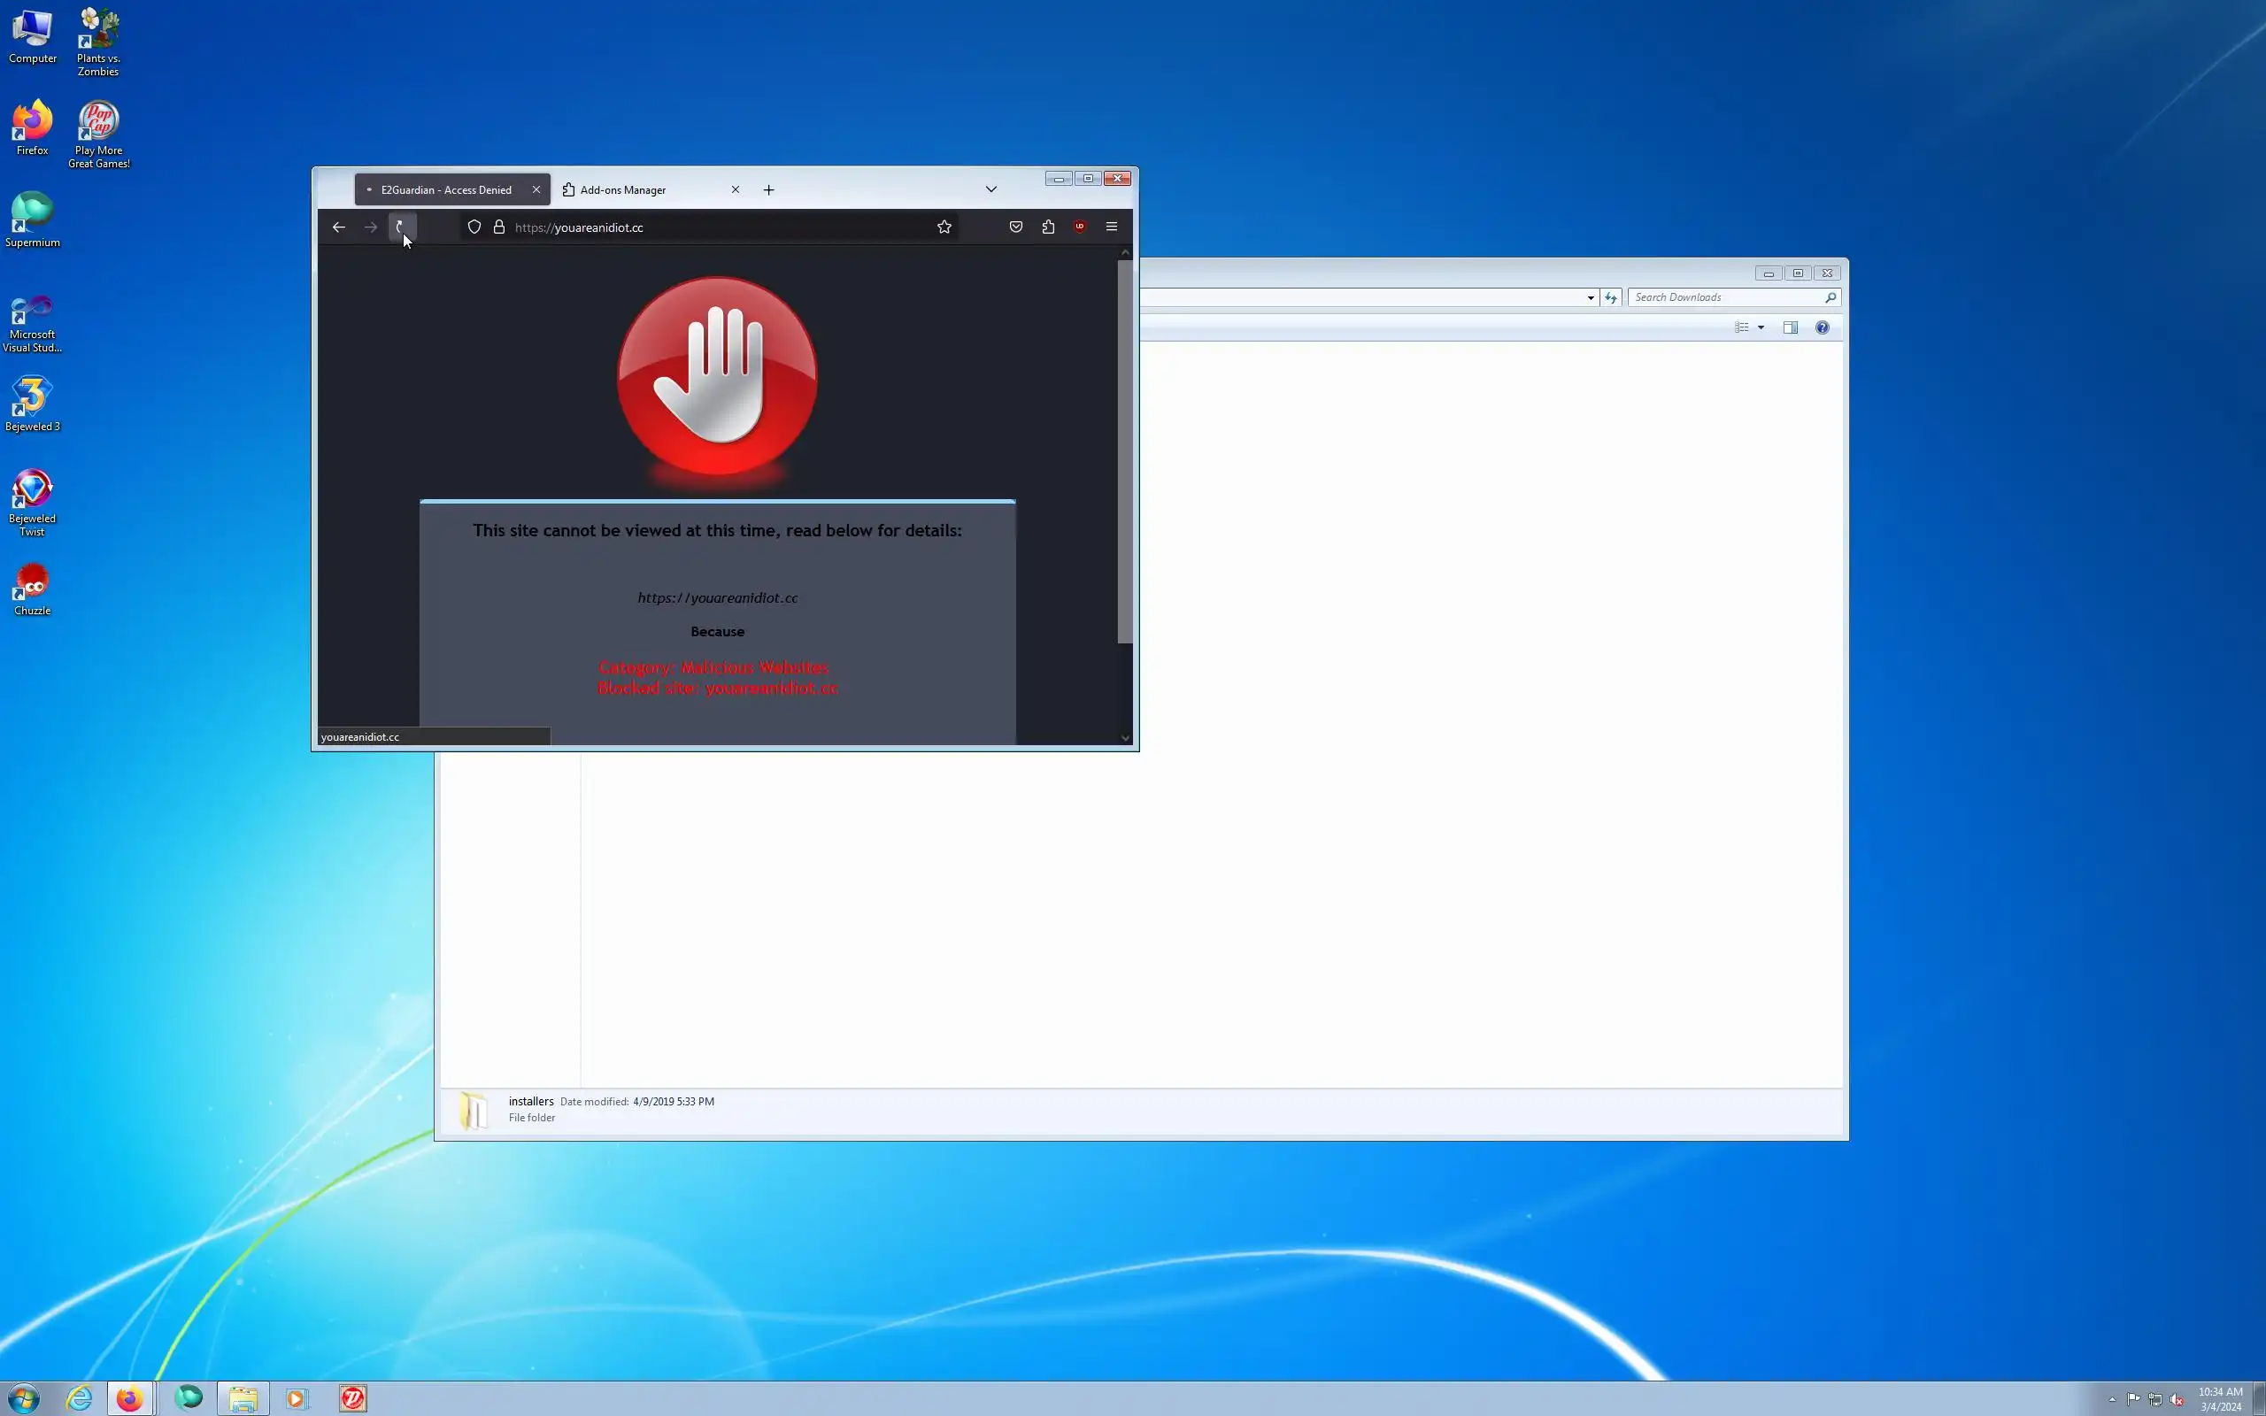This screenshot has width=2266, height=1416.
Task: Open the Firefox hamburger application menu
Action: pos(1112,227)
